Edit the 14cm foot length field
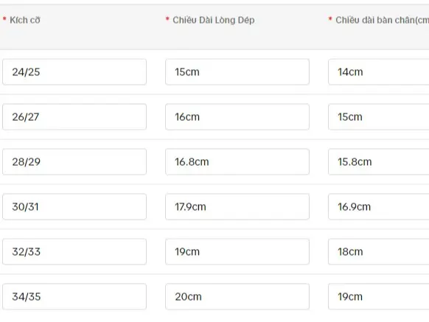This screenshot has height=322, width=429. [379, 72]
